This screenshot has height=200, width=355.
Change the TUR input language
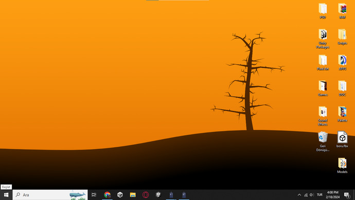point(319,195)
